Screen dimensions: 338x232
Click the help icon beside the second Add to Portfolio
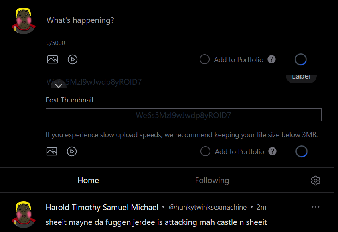click(x=272, y=151)
